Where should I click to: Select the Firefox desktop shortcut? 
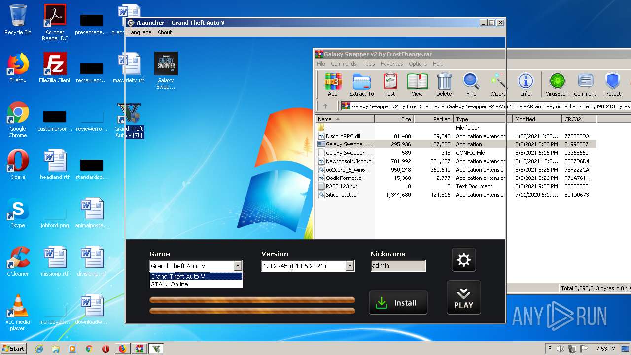click(x=18, y=68)
